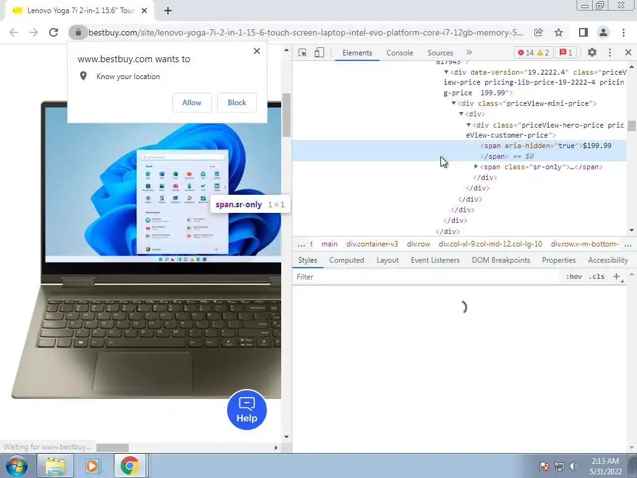Click the laptop product image

click(x=146, y=250)
